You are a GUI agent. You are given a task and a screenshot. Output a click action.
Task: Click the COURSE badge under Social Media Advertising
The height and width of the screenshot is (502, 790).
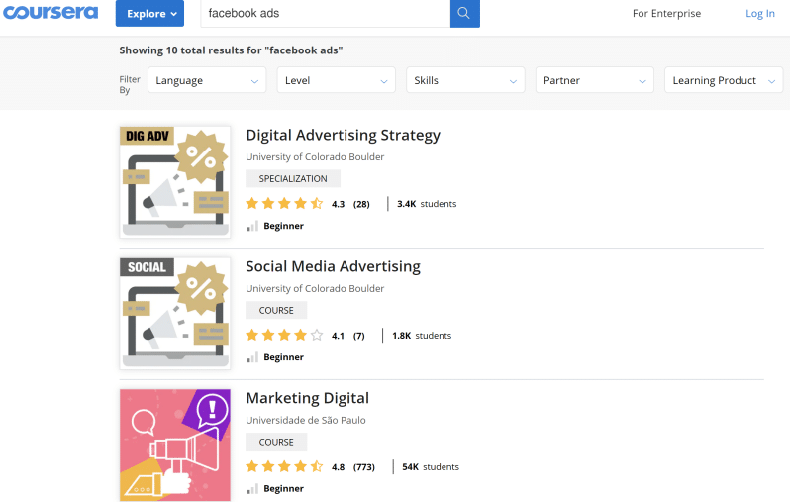[x=276, y=310]
